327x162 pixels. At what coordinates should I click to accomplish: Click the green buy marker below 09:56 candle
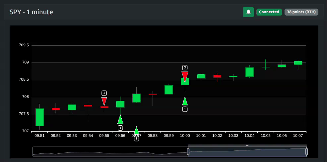click(120, 119)
